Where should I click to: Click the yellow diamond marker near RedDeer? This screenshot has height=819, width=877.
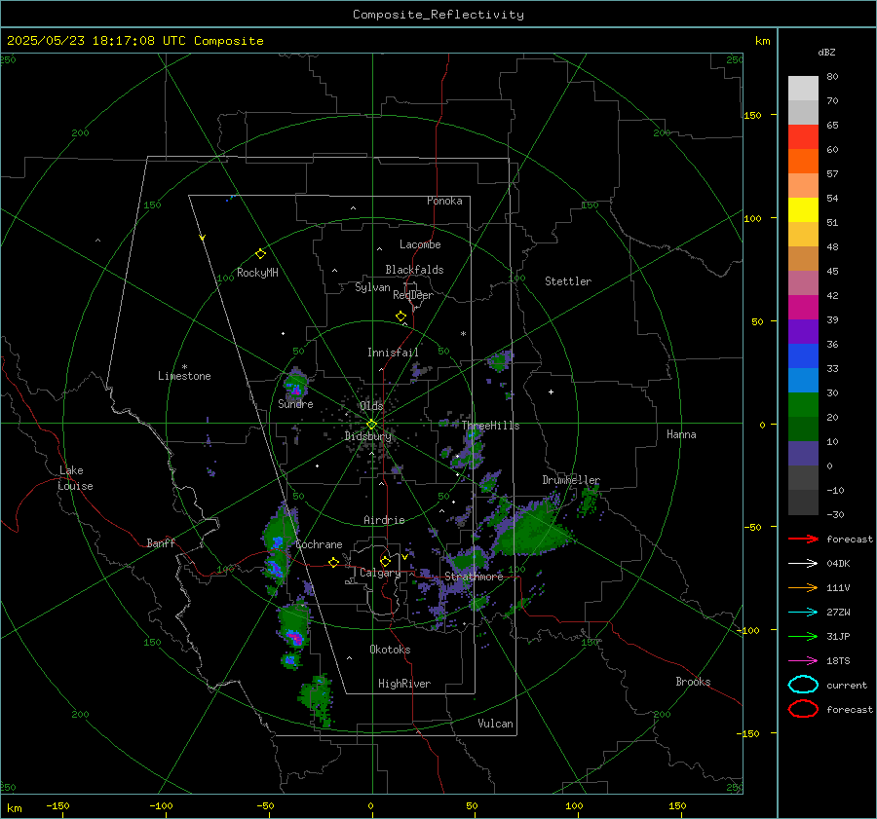pos(401,316)
